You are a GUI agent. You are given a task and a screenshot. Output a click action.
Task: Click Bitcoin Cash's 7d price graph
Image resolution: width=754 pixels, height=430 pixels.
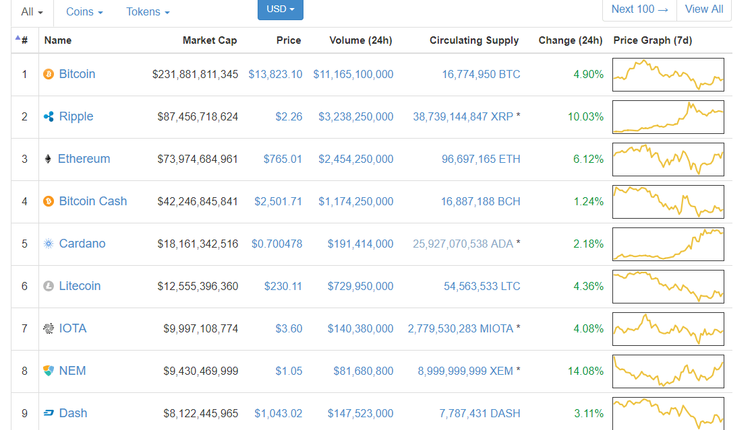tap(668, 202)
